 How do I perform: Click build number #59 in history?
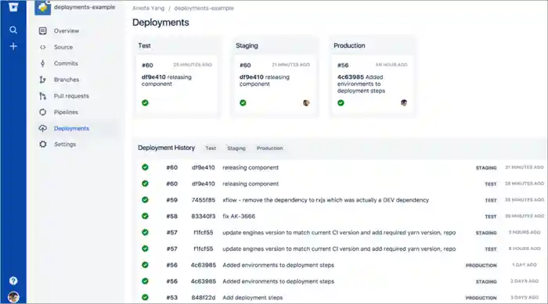pyautogui.click(x=172, y=200)
